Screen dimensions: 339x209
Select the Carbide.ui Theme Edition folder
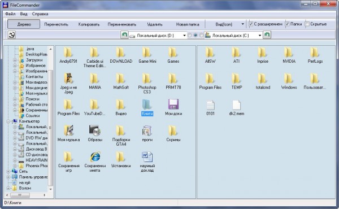(x=95, y=53)
